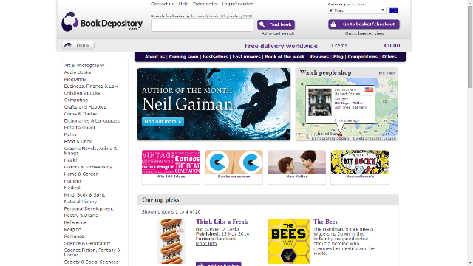Open Bestsellers menu item

(x=215, y=57)
